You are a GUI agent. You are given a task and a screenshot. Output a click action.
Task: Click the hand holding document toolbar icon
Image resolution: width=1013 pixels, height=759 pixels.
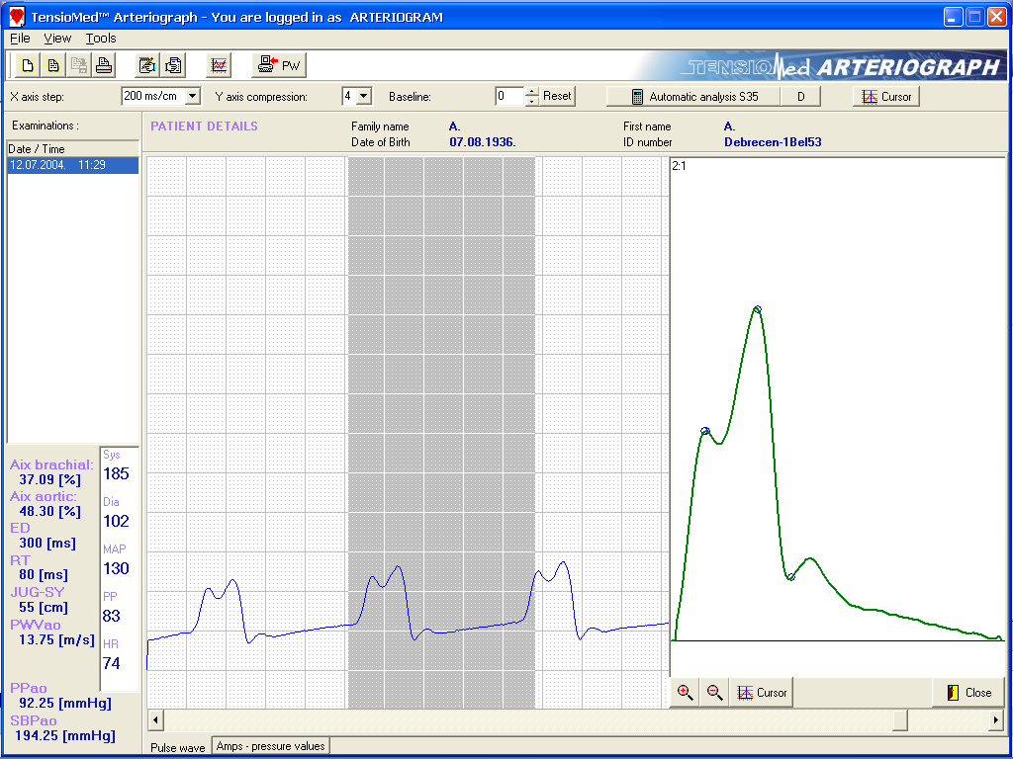pos(173,65)
